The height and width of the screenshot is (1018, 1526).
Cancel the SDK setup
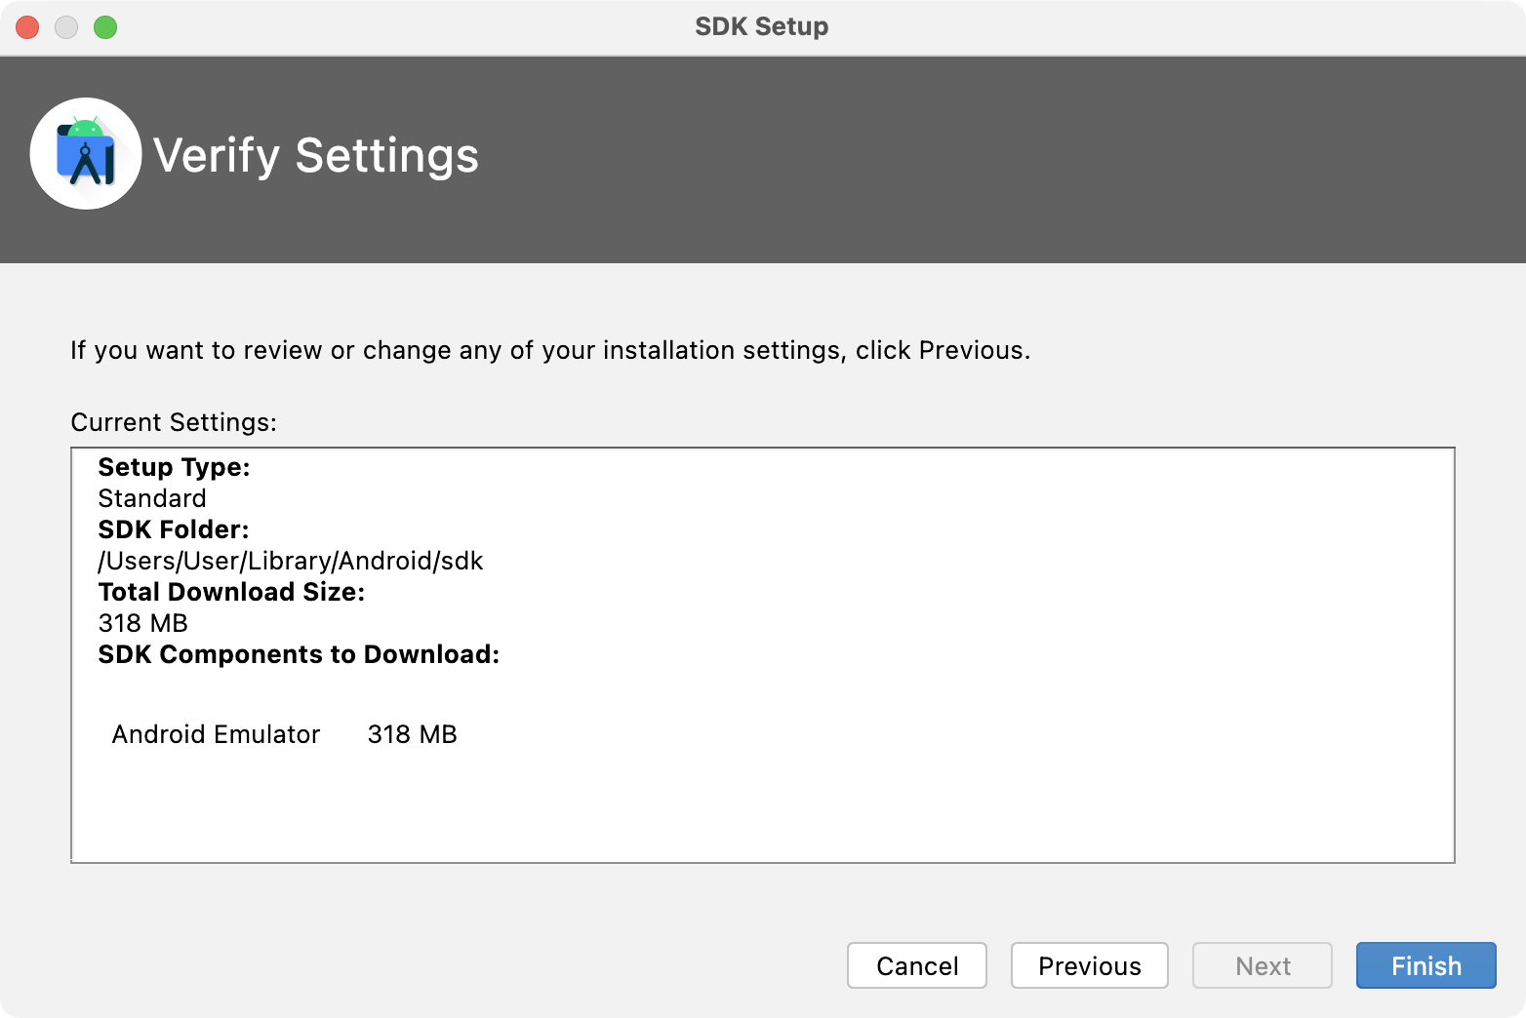point(916,965)
